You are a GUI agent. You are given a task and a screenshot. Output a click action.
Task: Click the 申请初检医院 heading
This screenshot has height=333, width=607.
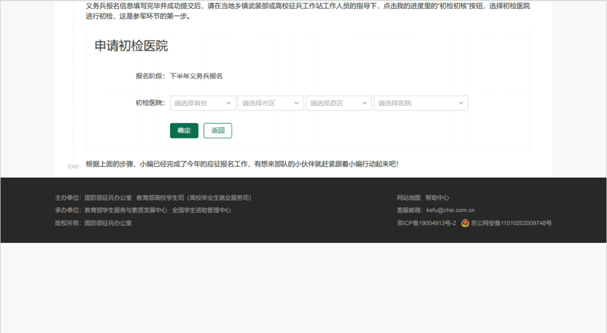(131, 46)
